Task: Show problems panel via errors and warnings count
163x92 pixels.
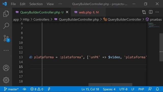Action: click(x=37, y=89)
